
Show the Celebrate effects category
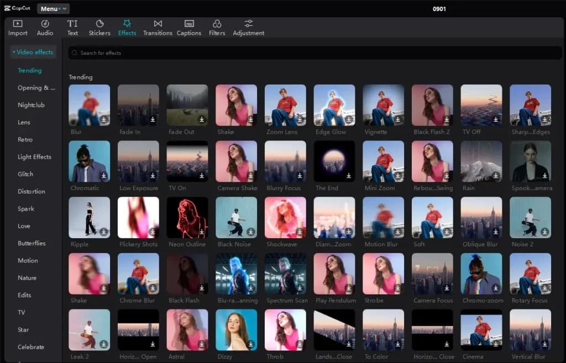[x=31, y=347]
